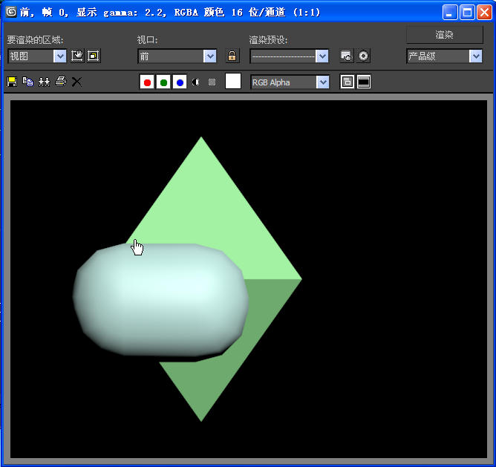Screen dimensions: 496x467
Task: Click the Print Image icon
Action: click(x=60, y=82)
